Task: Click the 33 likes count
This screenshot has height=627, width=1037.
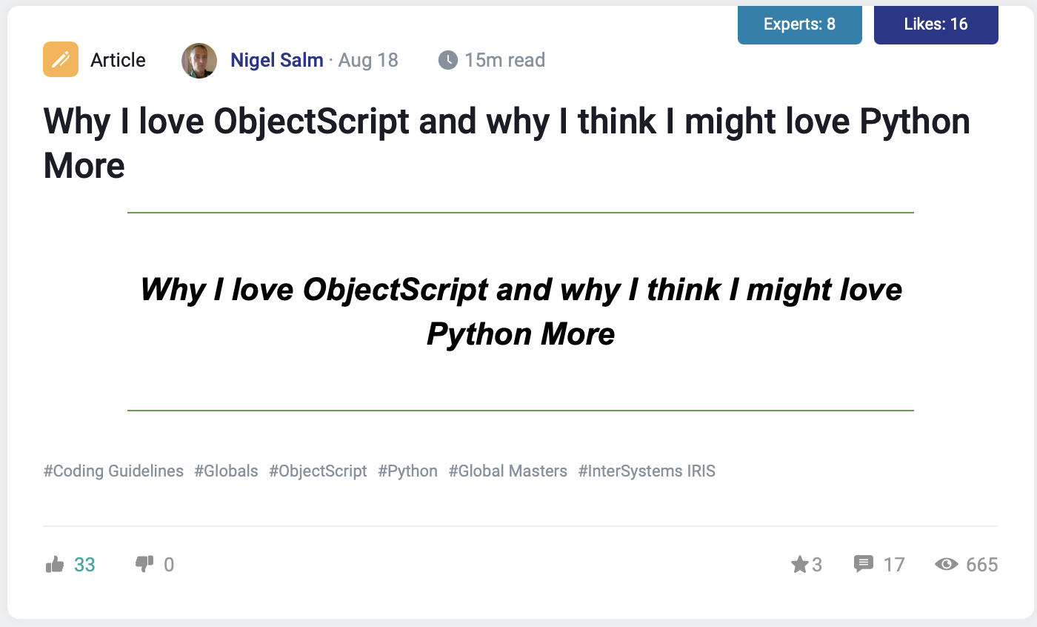Action: coord(84,565)
